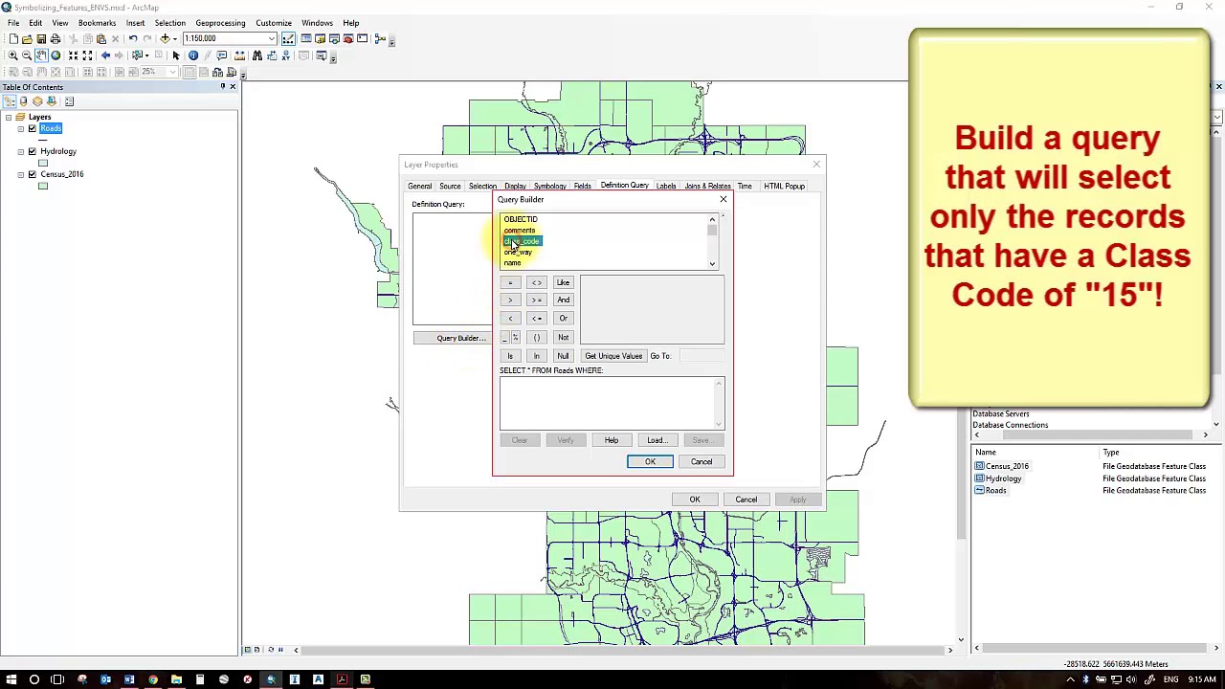Open the Customize menu

(274, 23)
